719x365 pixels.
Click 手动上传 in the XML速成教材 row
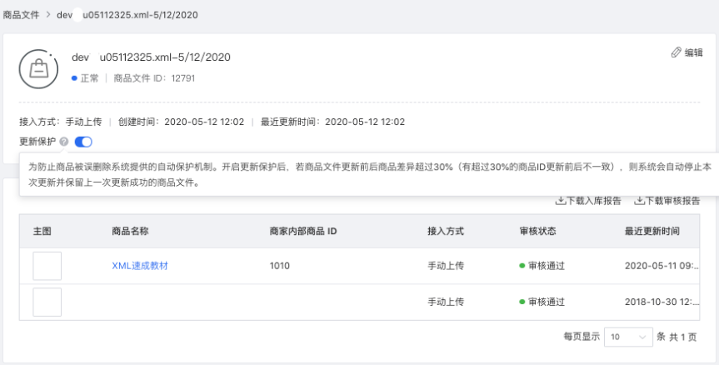tap(446, 266)
